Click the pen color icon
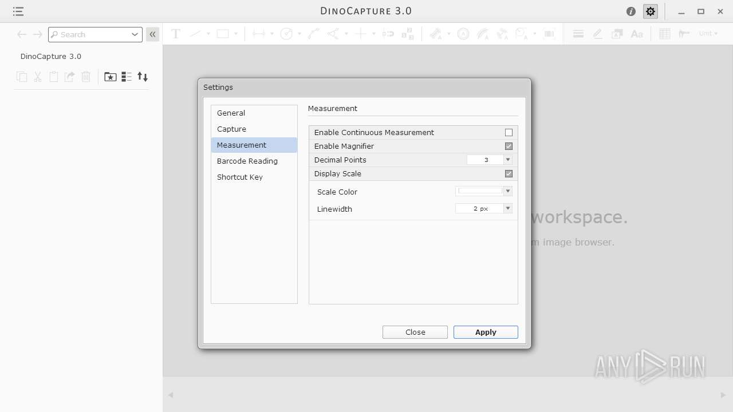This screenshot has width=733, height=412. (x=598, y=34)
